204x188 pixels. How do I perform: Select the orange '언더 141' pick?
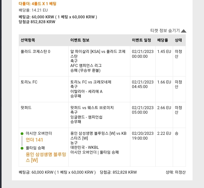[x=34, y=140]
